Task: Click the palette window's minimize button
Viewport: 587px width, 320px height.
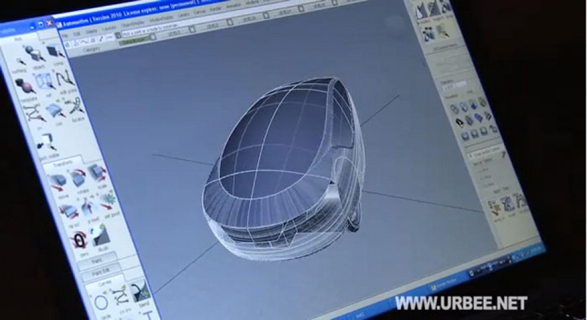Action: pos(32,27)
